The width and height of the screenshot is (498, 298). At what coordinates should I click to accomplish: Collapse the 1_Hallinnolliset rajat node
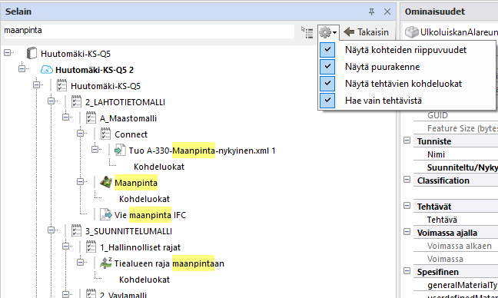[65, 246]
